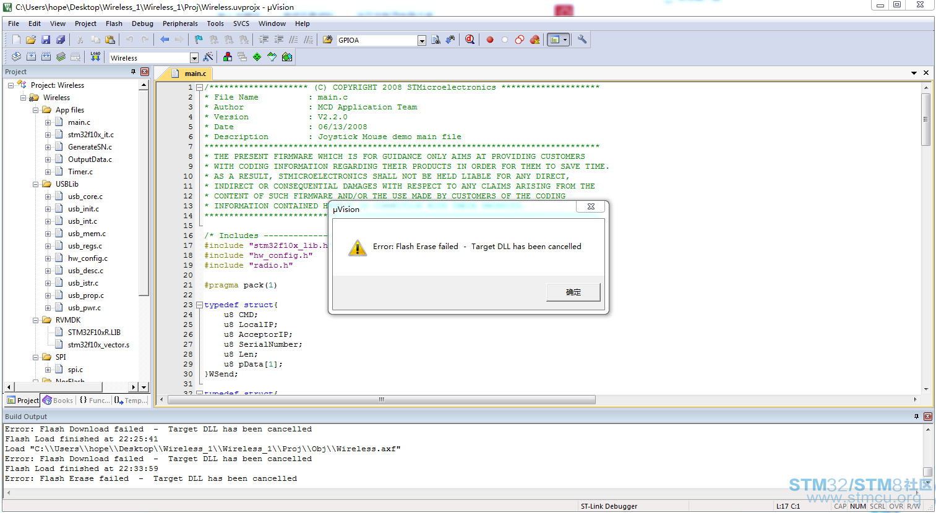Click the 确定 button in error dialog
Viewport: 936px width, 513px height.
[573, 292]
